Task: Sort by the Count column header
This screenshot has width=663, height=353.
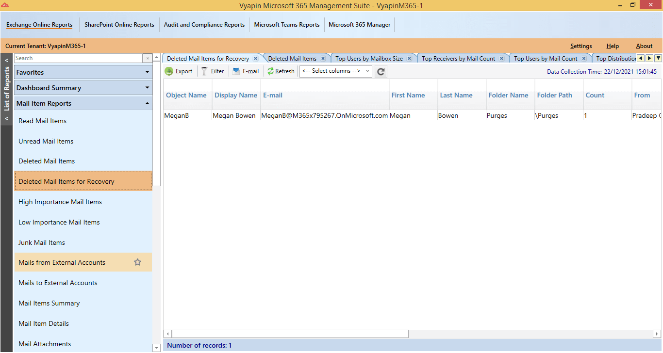Action: coord(607,95)
